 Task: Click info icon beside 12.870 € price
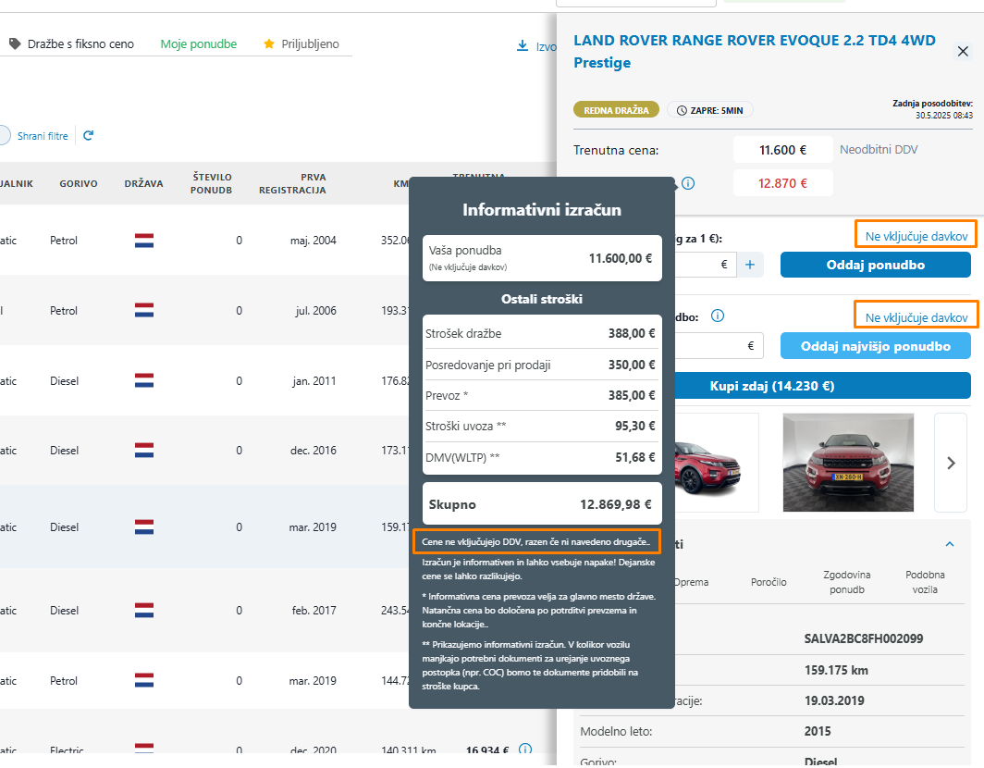688,183
